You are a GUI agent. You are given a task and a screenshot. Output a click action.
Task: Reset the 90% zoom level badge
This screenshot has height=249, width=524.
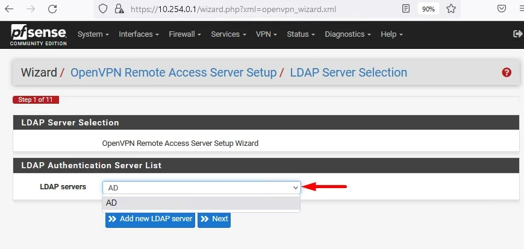pos(428,9)
